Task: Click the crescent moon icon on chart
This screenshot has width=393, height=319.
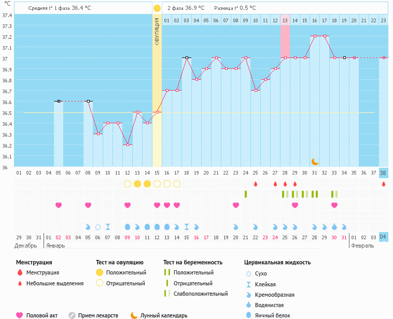Action: pyautogui.click(x=315, y=162)
